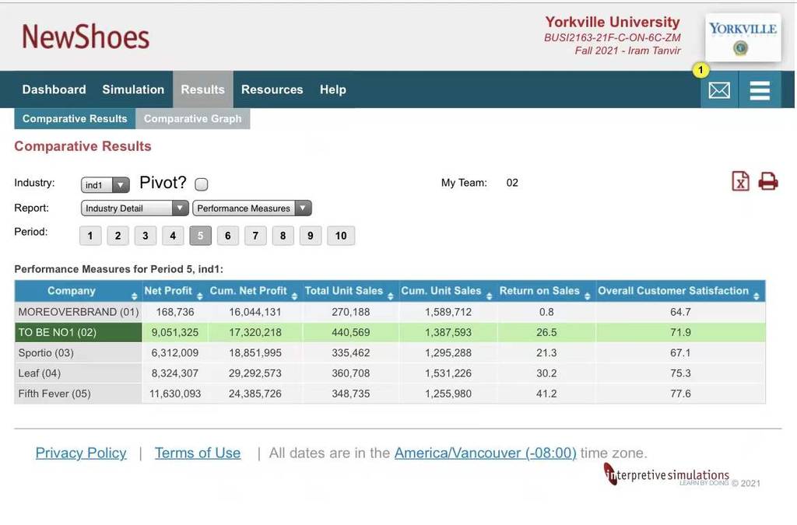Screen dimensions: 797x525
Task: Open the Simulation menu
Action: coord(133,89)
